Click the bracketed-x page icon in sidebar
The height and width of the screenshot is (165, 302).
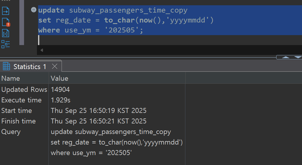click(x=6, y=33)
